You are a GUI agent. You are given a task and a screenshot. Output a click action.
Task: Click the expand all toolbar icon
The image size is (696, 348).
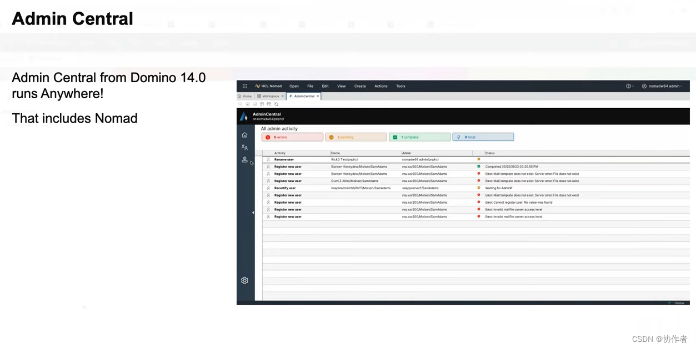pos(262,104)
